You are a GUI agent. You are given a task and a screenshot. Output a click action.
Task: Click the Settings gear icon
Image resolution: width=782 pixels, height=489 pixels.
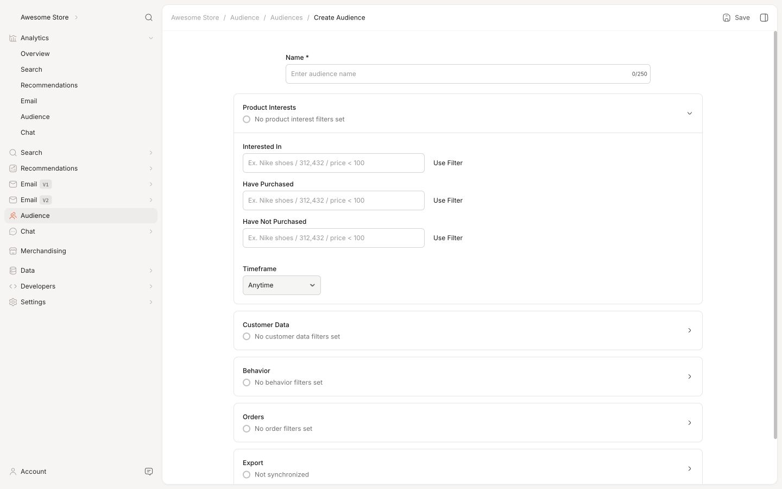(x=13, y=302)
